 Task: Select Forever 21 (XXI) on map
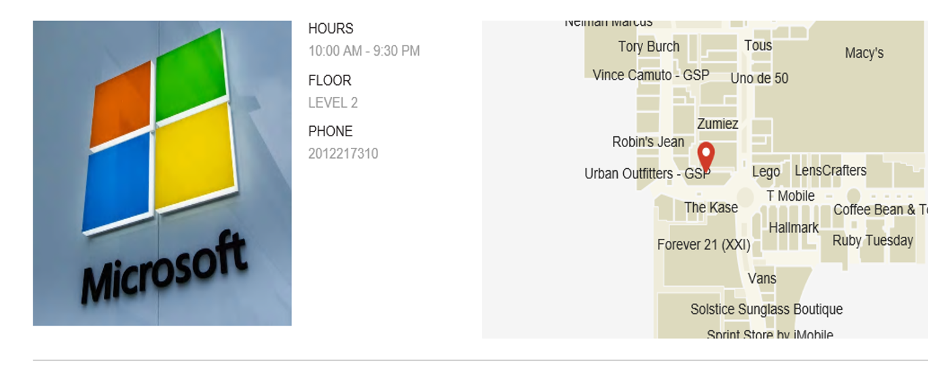703,245
